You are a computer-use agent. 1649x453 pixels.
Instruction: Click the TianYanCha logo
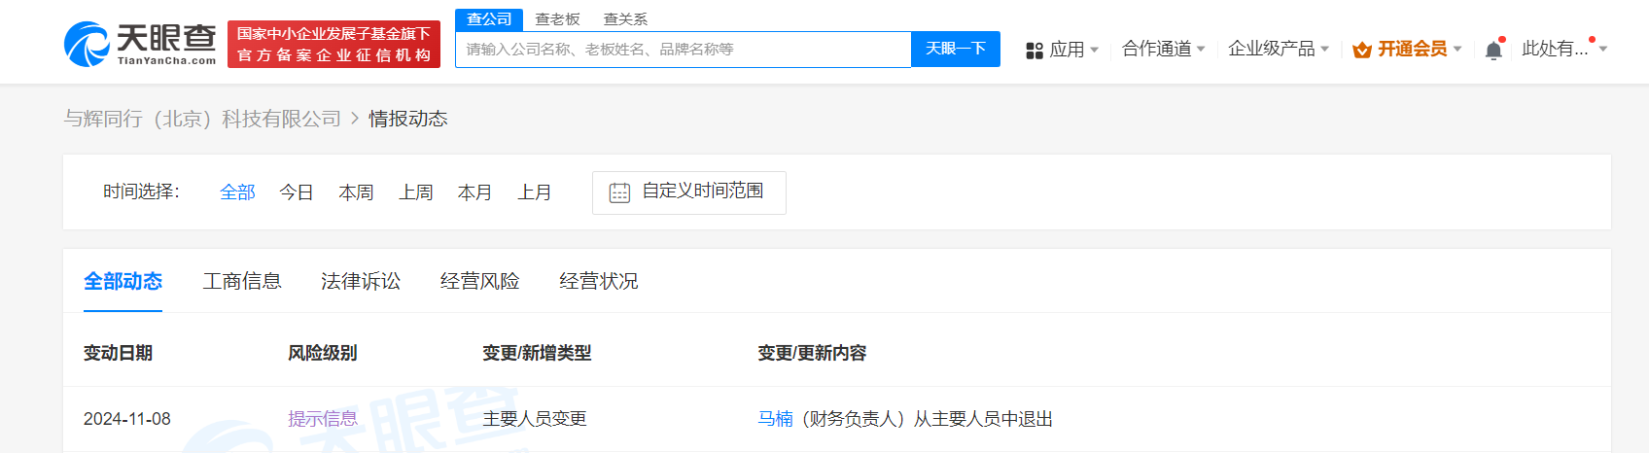pos(140,45)
